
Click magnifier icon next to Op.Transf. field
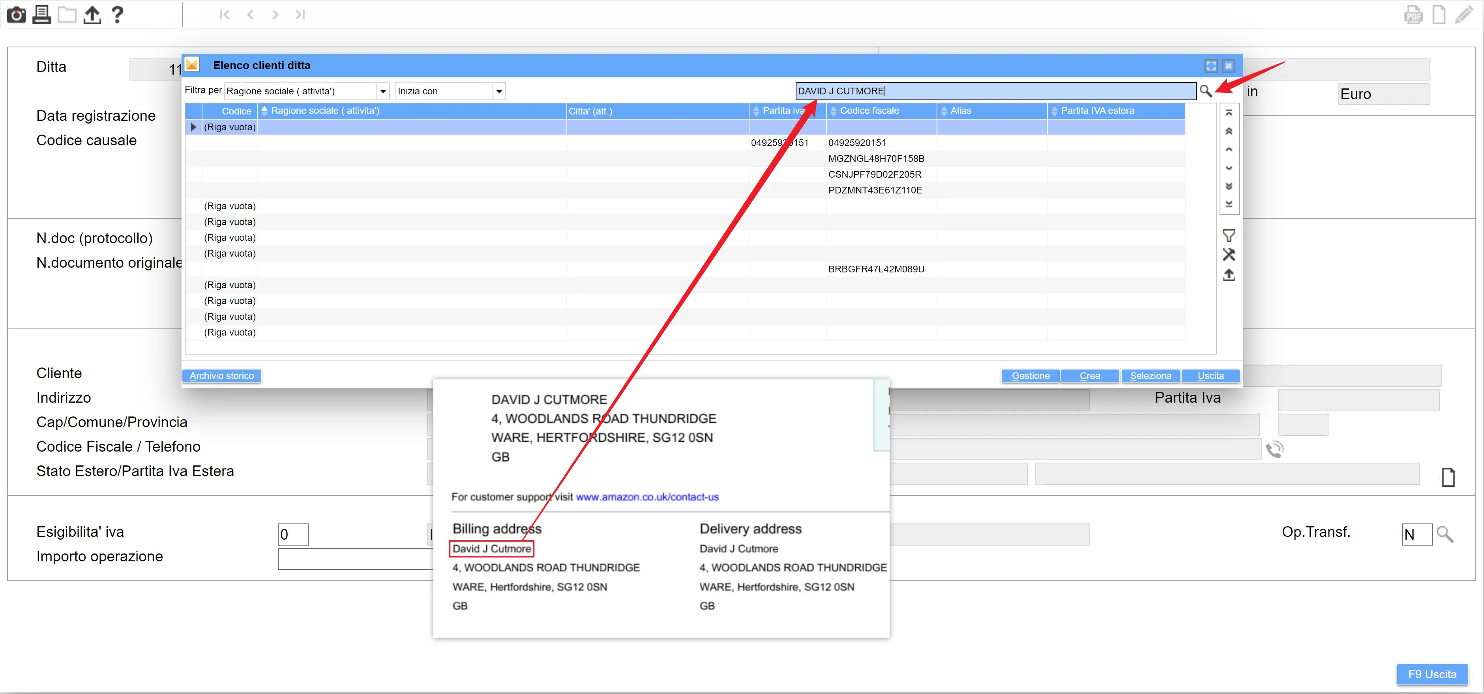1445,535
